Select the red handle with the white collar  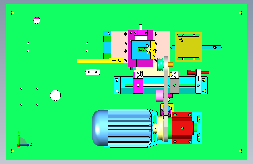[x=198, y=72]
